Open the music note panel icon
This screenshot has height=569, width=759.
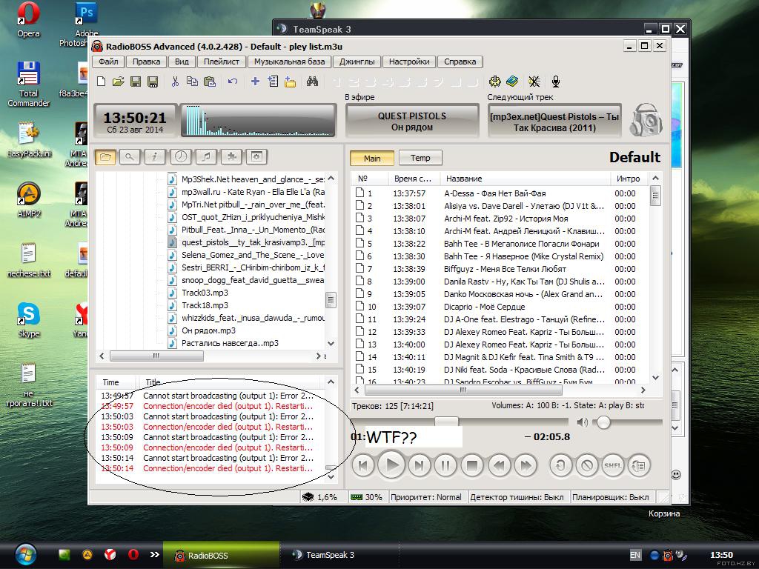206,157
